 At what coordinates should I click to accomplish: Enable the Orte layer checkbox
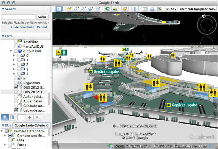(10, 140)
